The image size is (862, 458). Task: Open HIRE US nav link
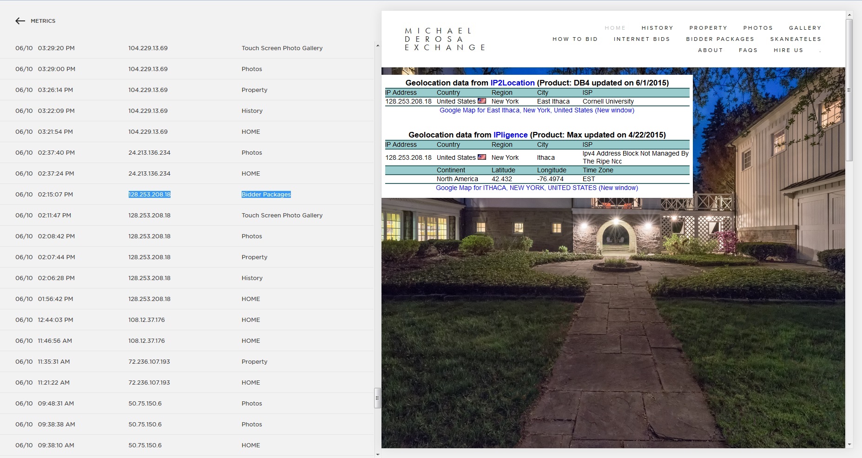point(788,50)
